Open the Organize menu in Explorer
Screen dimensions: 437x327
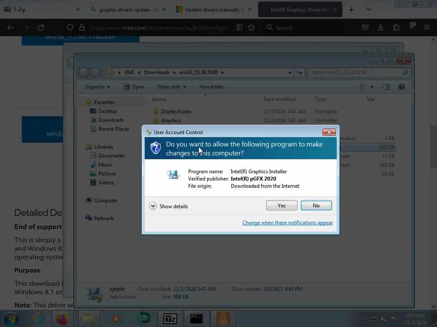97,87
